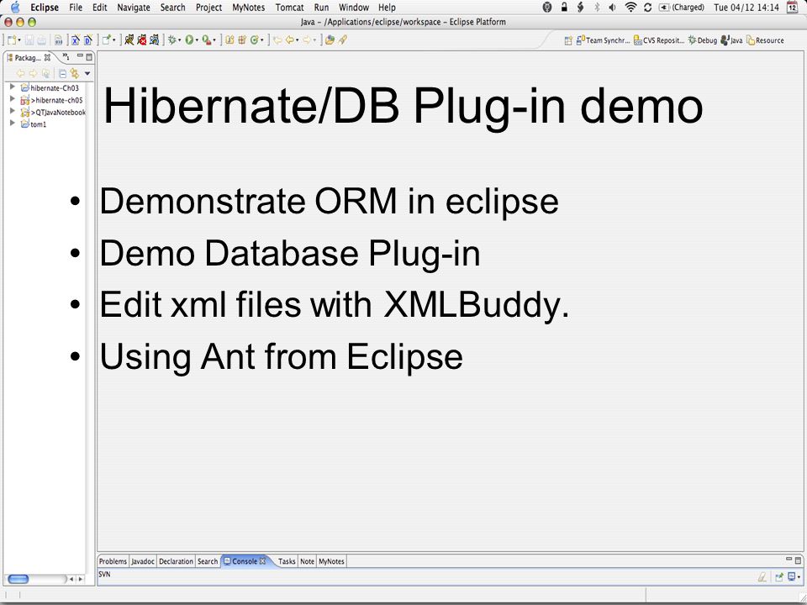807x605 pixels.
Task: Click the New wizard toolbar icon
Action: 11,40
